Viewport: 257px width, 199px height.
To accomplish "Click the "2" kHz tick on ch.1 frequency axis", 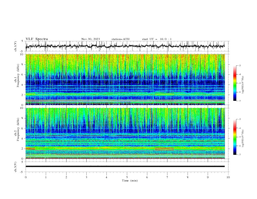I will [22, 95].
